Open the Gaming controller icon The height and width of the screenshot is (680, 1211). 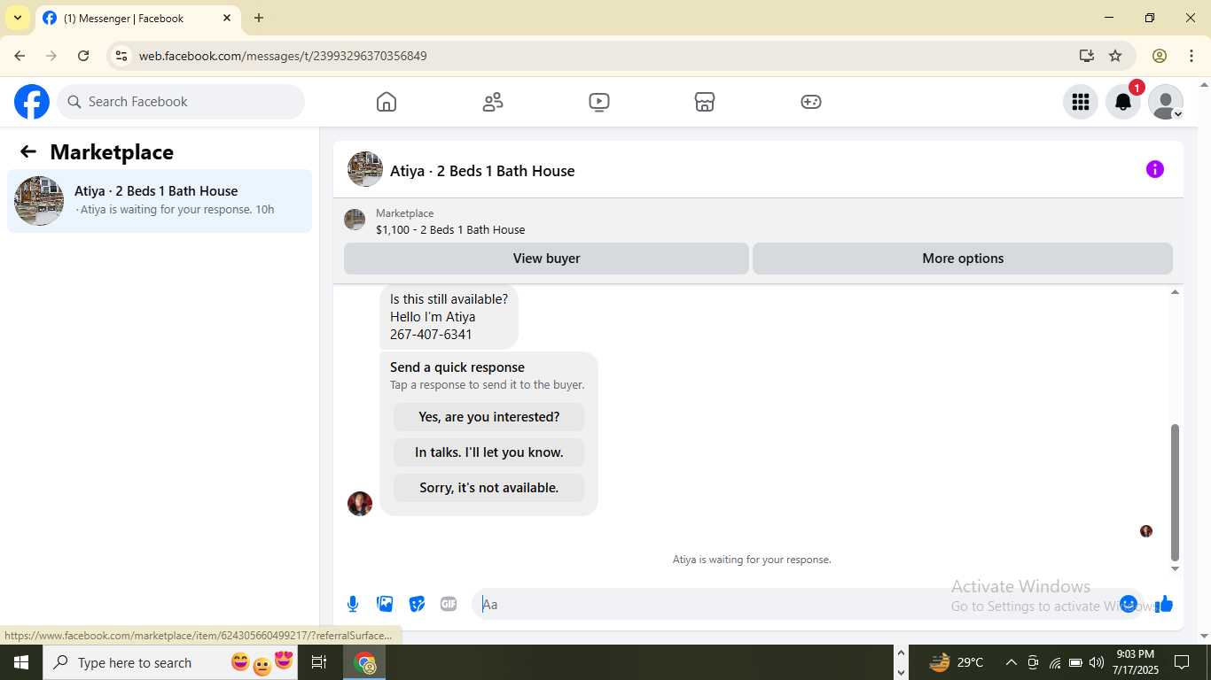(x=811, y=102)
